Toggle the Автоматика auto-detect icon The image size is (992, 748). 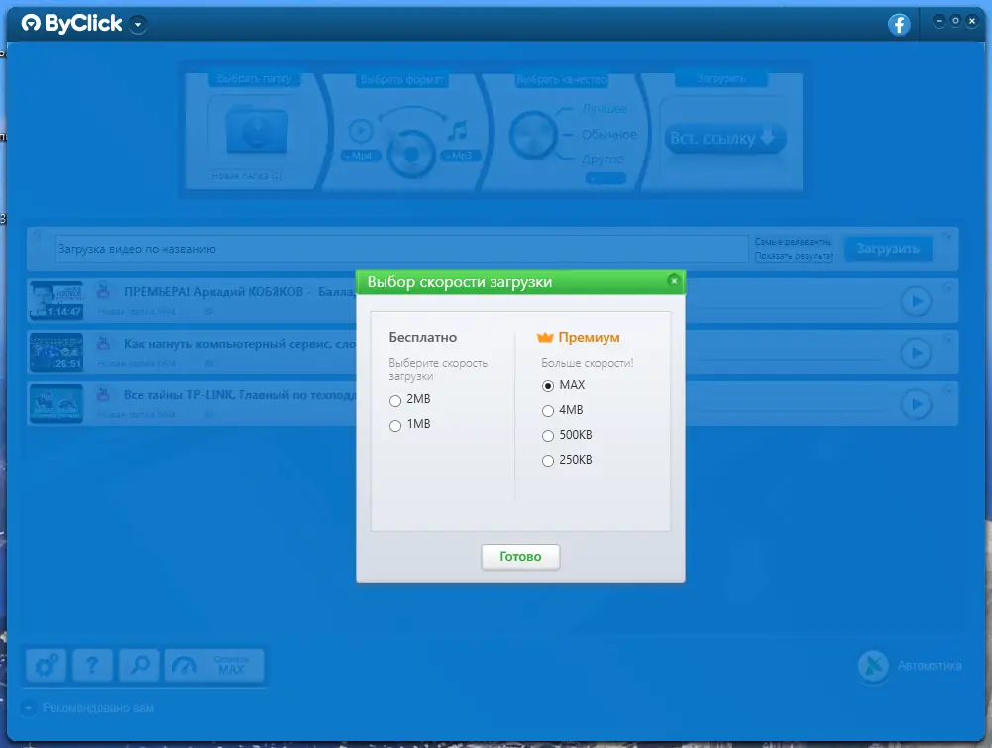click(x=873, y=666)
